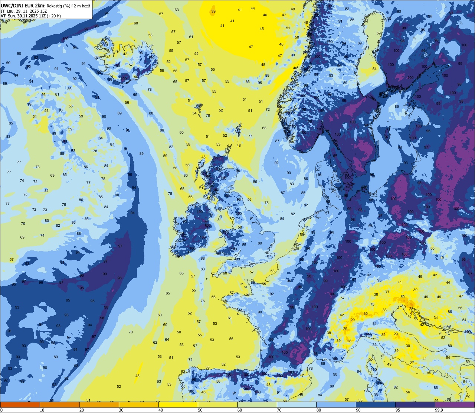Select the 'VT: Sun. 30.11.2025 11Z (+20 h)' line

click(31, 16)
